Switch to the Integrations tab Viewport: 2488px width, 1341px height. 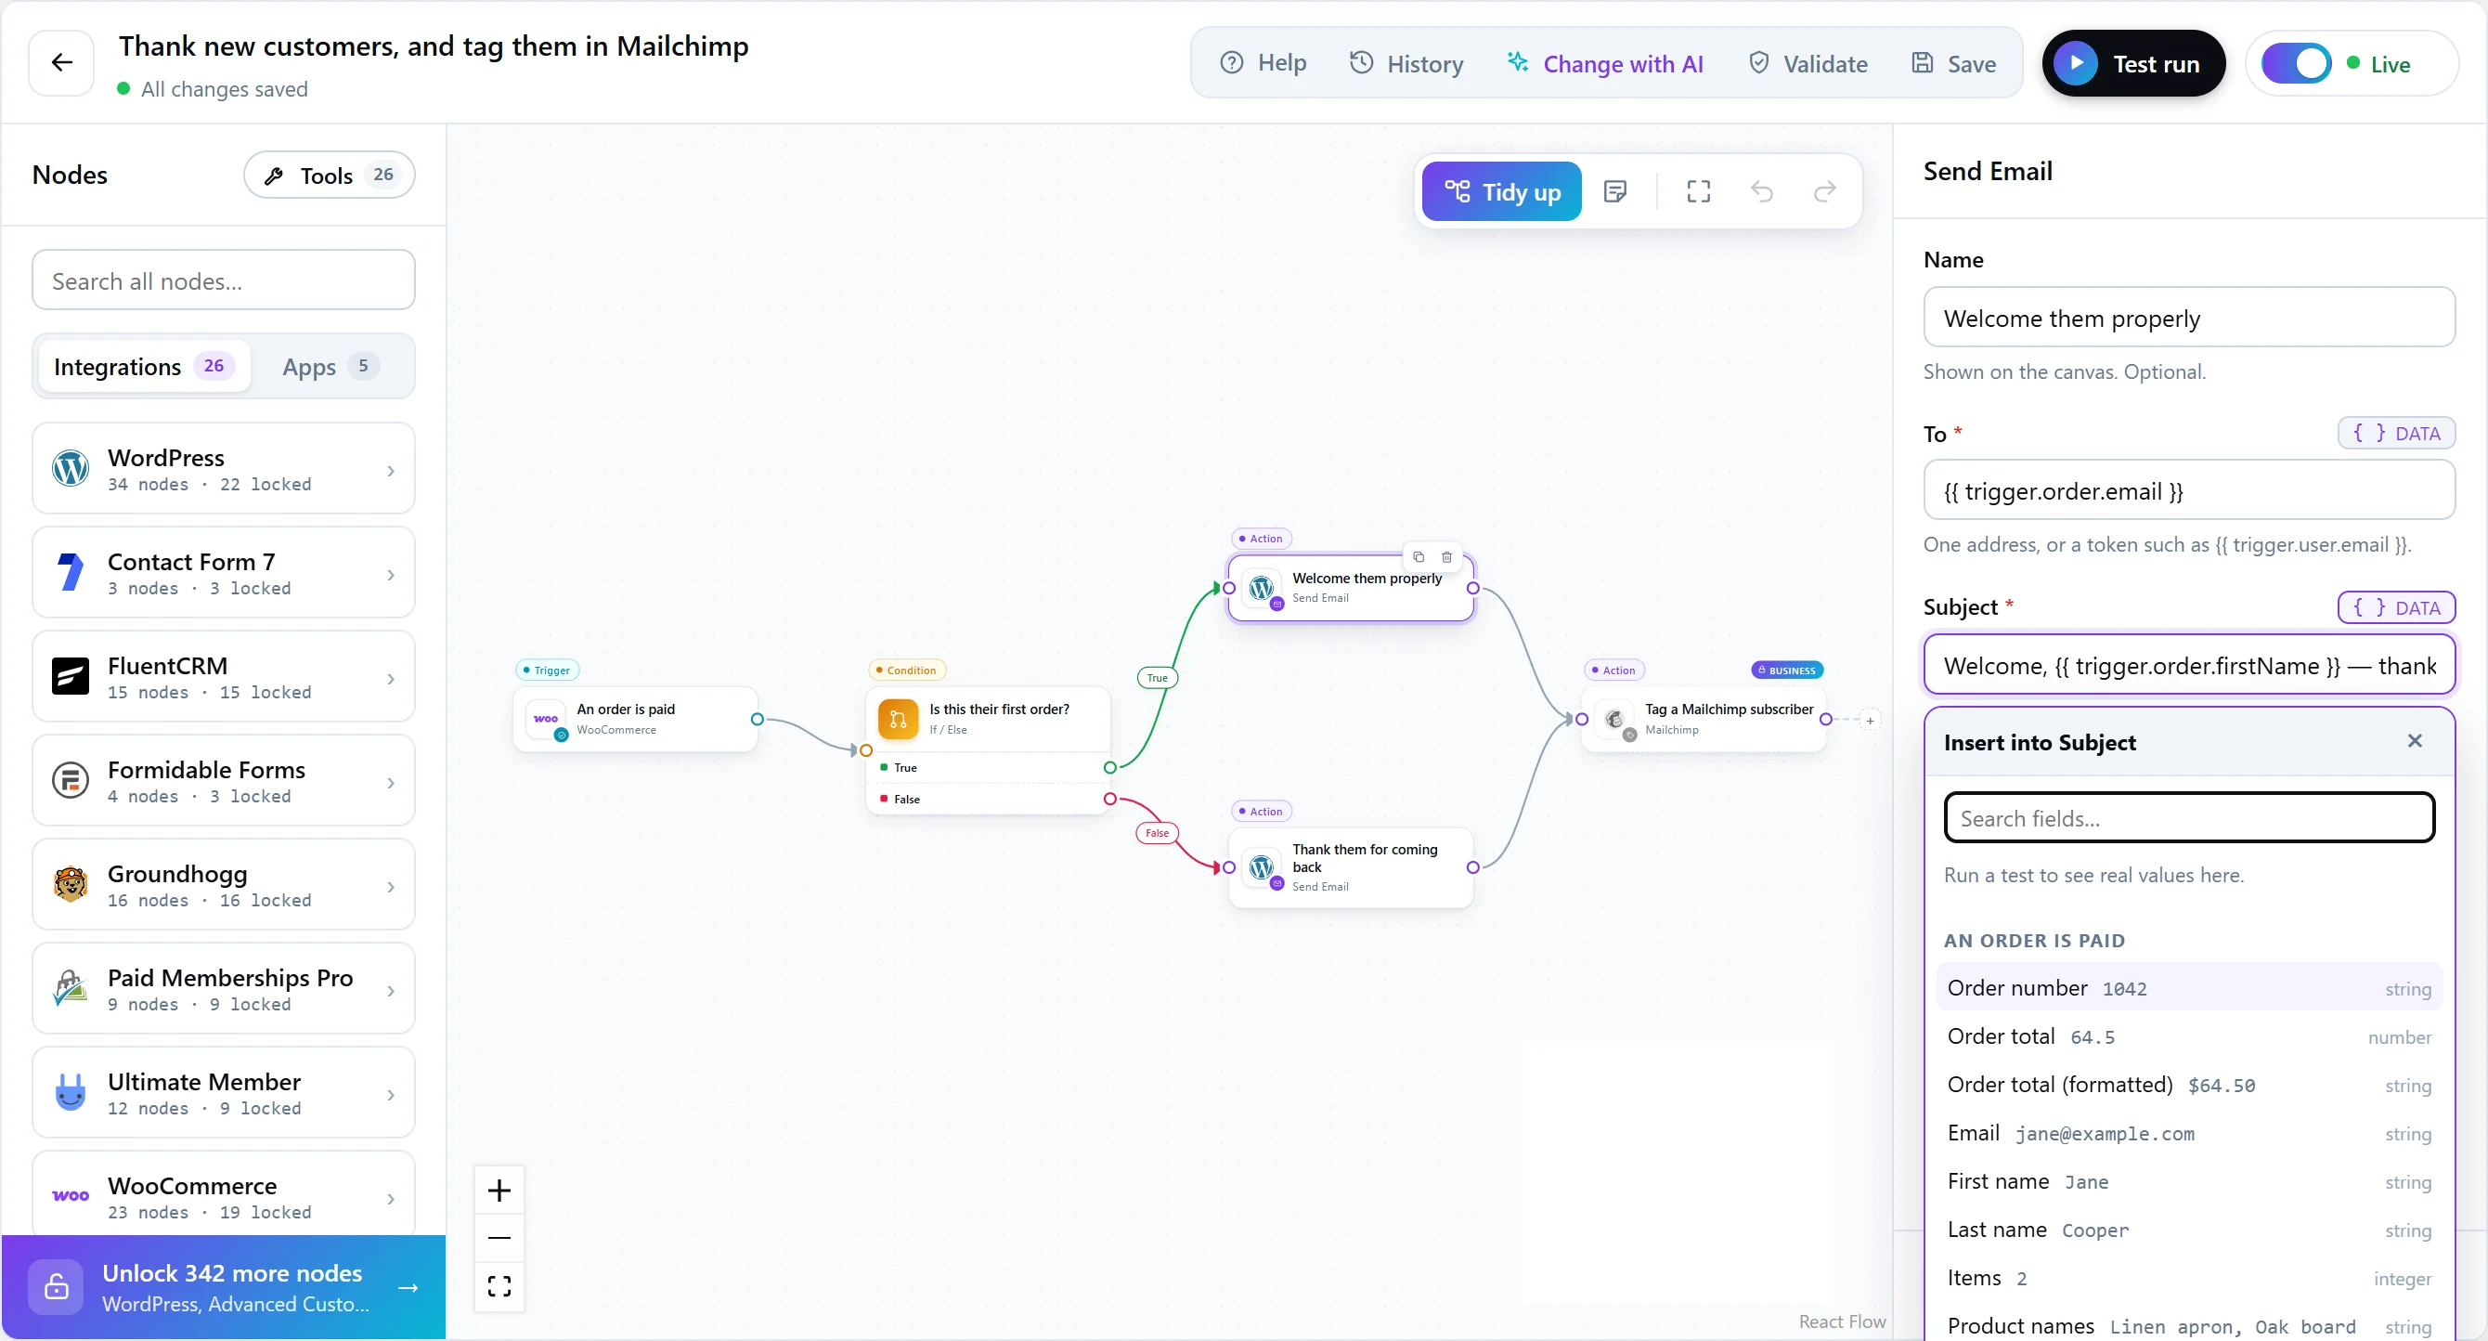(143, 367)
